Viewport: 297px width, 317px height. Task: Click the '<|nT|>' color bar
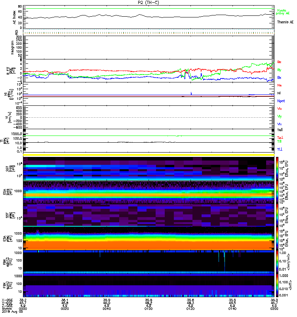pyautogui.click(x=277, y=285)
